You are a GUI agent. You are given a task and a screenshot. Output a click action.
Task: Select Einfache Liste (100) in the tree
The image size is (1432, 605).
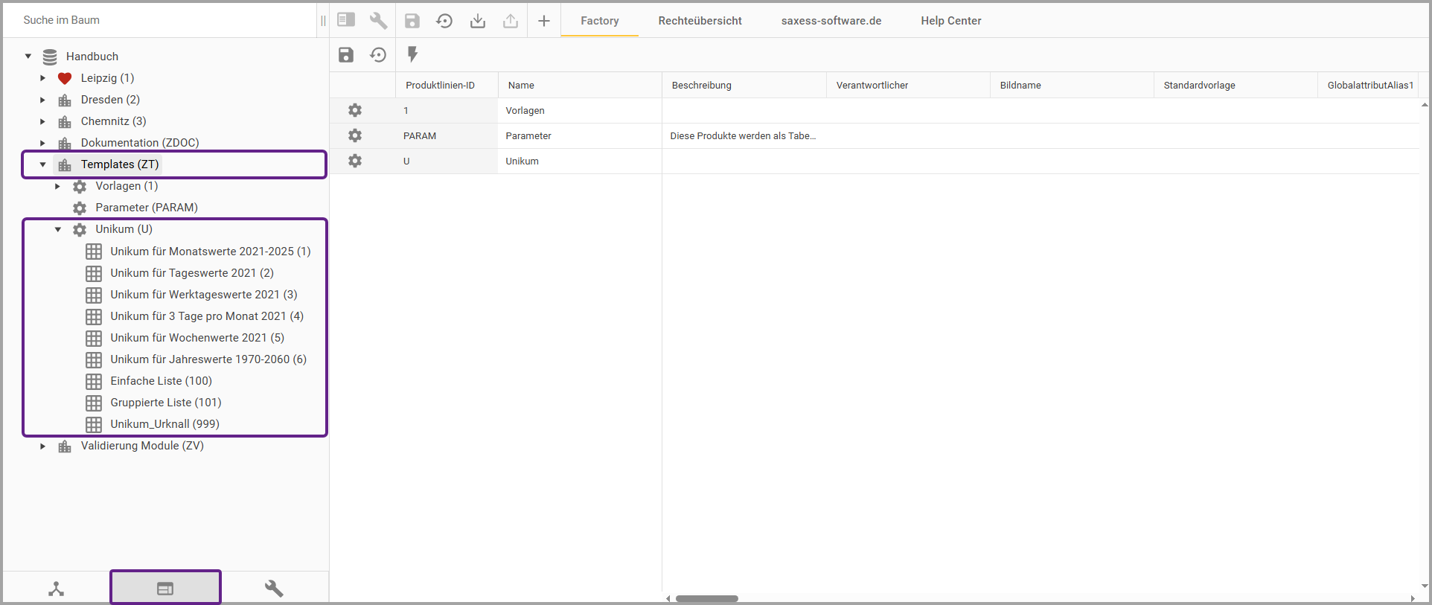[x=161, y=381]
